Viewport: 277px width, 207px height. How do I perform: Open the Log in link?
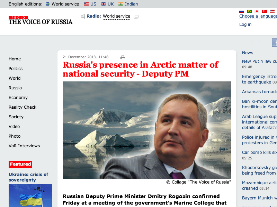(x=245, y=24)
